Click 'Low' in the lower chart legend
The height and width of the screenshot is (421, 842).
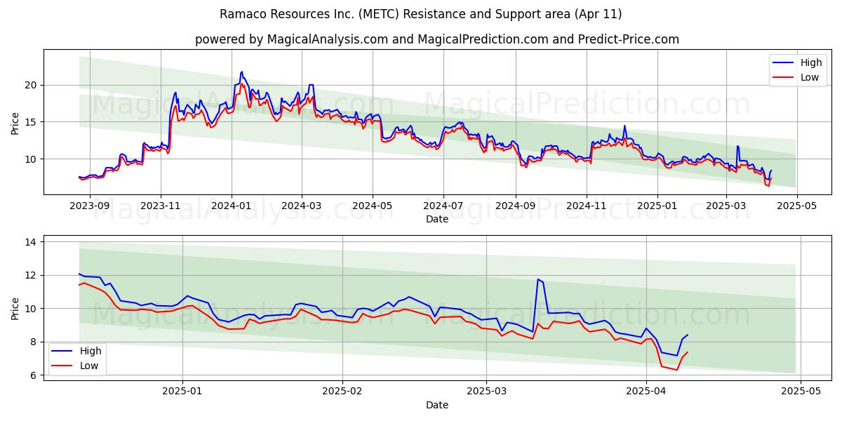coord(88,366)
